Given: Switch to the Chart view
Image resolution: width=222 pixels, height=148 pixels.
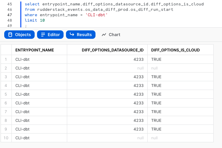Looking at the screenshot, I should (x=111, y=35).
